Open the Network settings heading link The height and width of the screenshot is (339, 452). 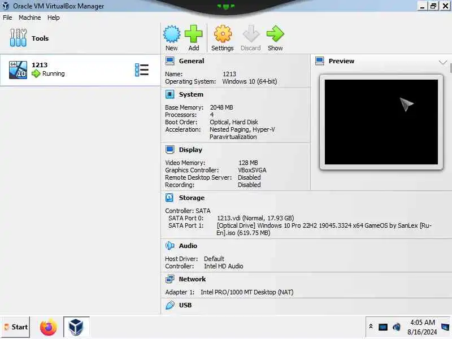pos(192,279)
